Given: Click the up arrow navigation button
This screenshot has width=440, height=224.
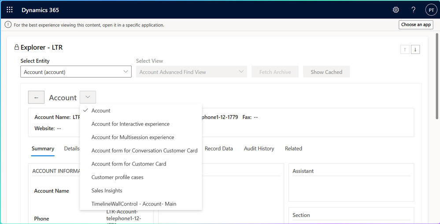Looking at the screenshot, I should coord(405,49).
